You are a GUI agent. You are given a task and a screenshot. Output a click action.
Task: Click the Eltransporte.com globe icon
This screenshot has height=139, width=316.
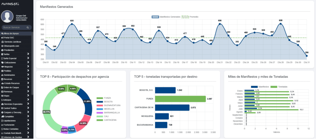pyautogui.click(x=2, y=46)
